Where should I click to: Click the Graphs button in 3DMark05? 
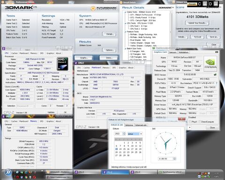[84, 58]
